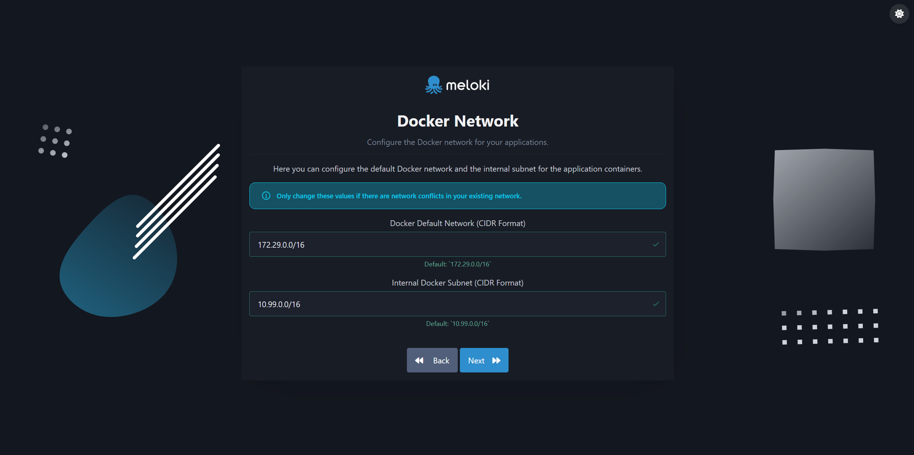Screen dimensions: 914x455
Task: Select the Docker Default Network input field
Action: pyautogui.click(x=457, y=244)
